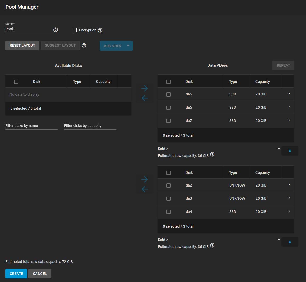Click left arrow to remove disks from first vdev
Image resolution: width=306 pixels, height=282 pixels.
tap(145, 98)
